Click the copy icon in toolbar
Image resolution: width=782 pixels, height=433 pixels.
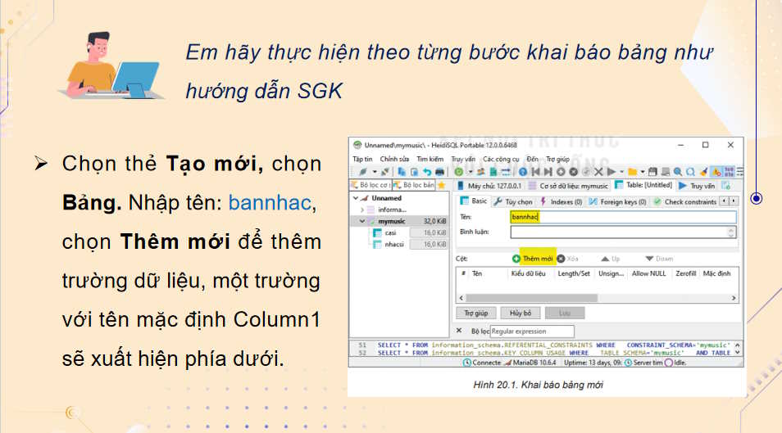[402, 172]
